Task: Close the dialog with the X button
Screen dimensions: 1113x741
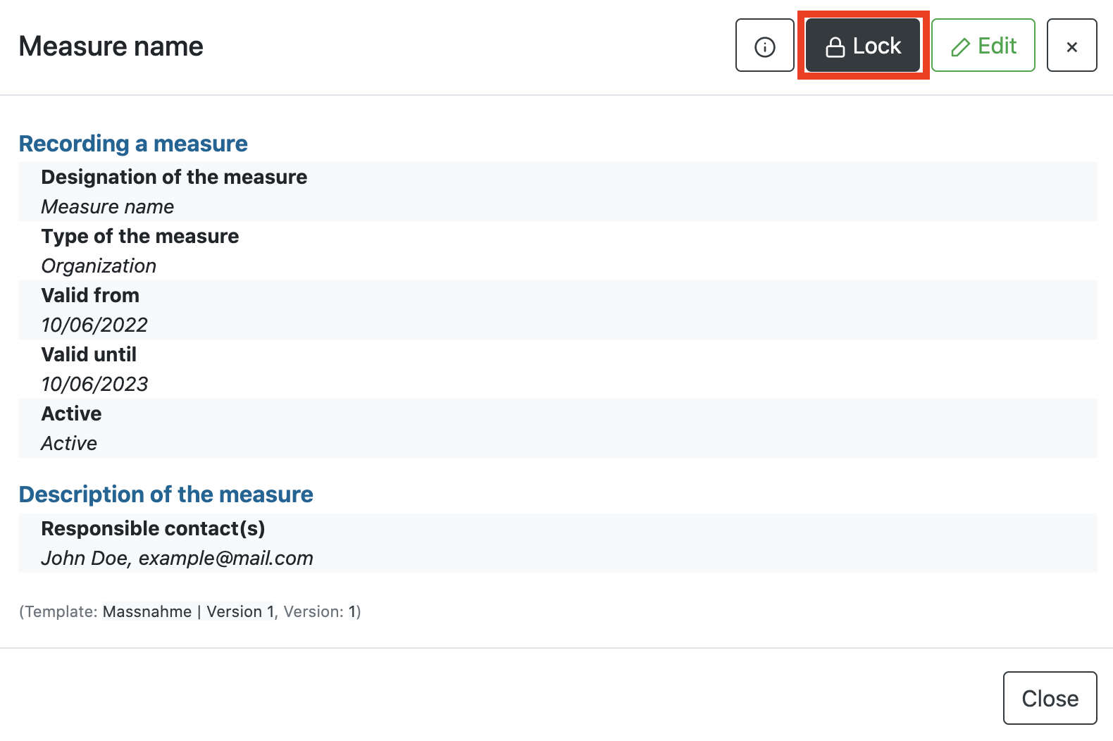Action: pos(1071,46)
